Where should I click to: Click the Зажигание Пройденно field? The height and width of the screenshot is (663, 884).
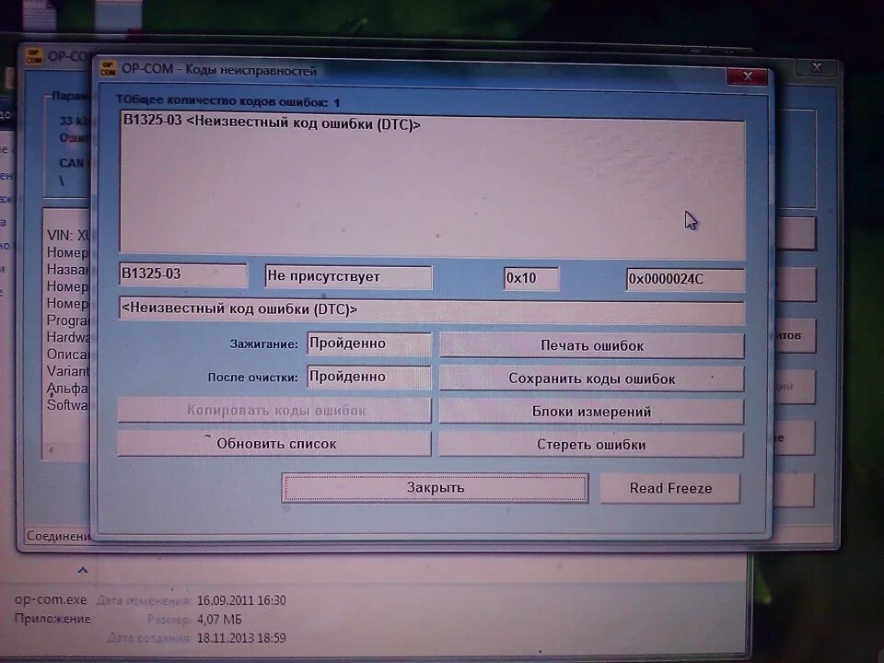369,343
